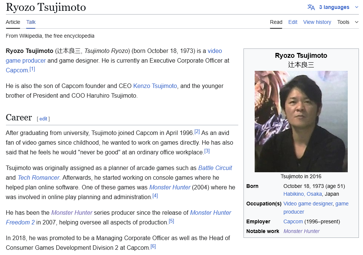
Task: Open the Monster Hunter (2004) link
Action: point(170,187)
